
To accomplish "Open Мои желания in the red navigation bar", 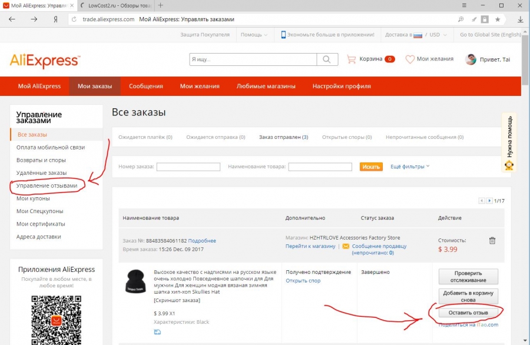I will pos(200,86).
